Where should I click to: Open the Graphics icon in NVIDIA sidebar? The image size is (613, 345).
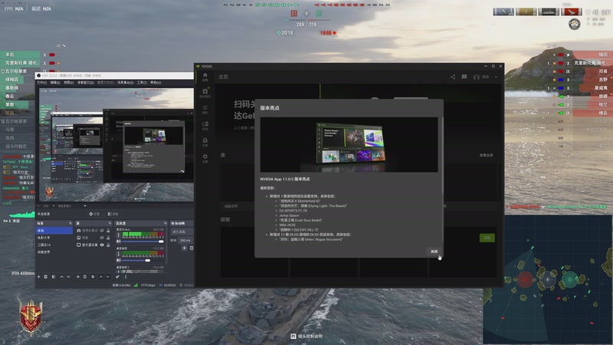tap(205, 109)
